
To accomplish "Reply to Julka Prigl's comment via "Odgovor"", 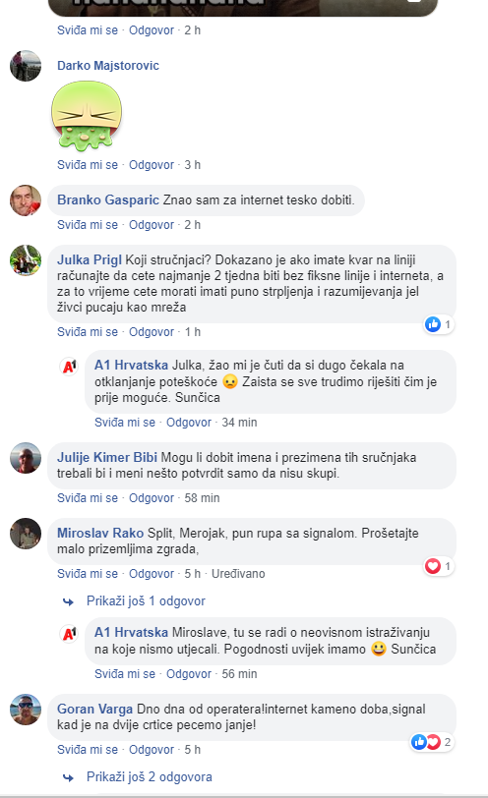I will coord(152,332).
